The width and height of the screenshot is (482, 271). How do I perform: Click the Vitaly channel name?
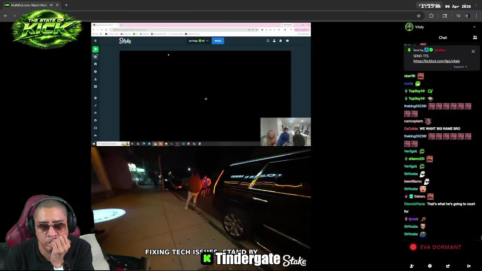pyautogui.click(x=419, y=27)
